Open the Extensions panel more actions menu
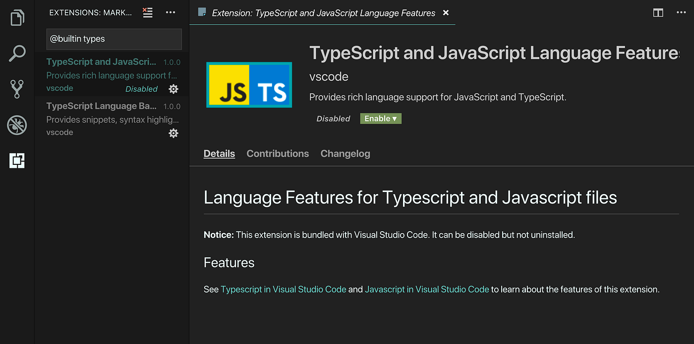Screen dimensions: 694x344 point(171,12)
